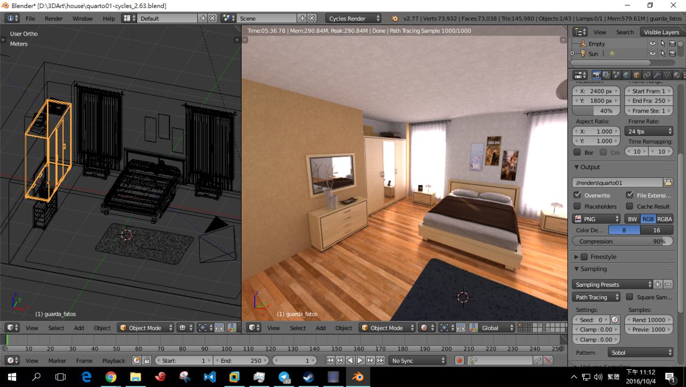686x387 pixels.
Task: Jump to the first frame in timeline
Action: pyautogui.click(x=330, y=361)
